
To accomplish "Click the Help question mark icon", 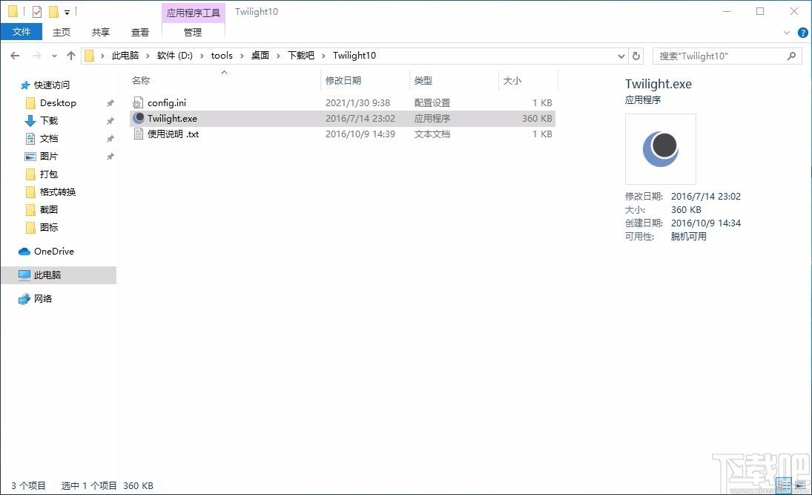I will point(803,32).
